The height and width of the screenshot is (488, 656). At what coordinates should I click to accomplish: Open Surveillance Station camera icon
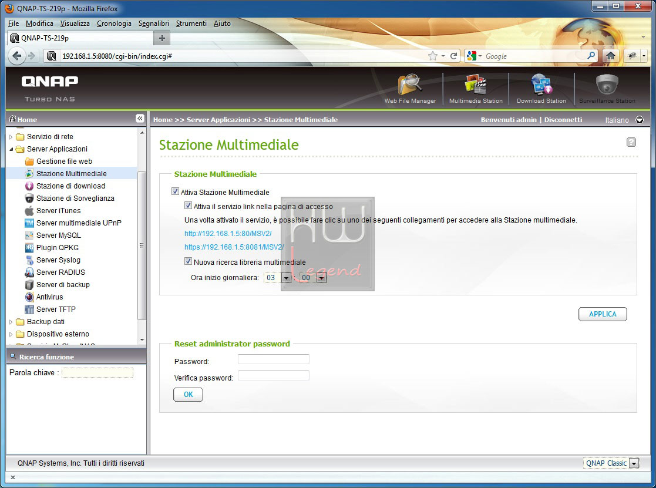(607, 85)
